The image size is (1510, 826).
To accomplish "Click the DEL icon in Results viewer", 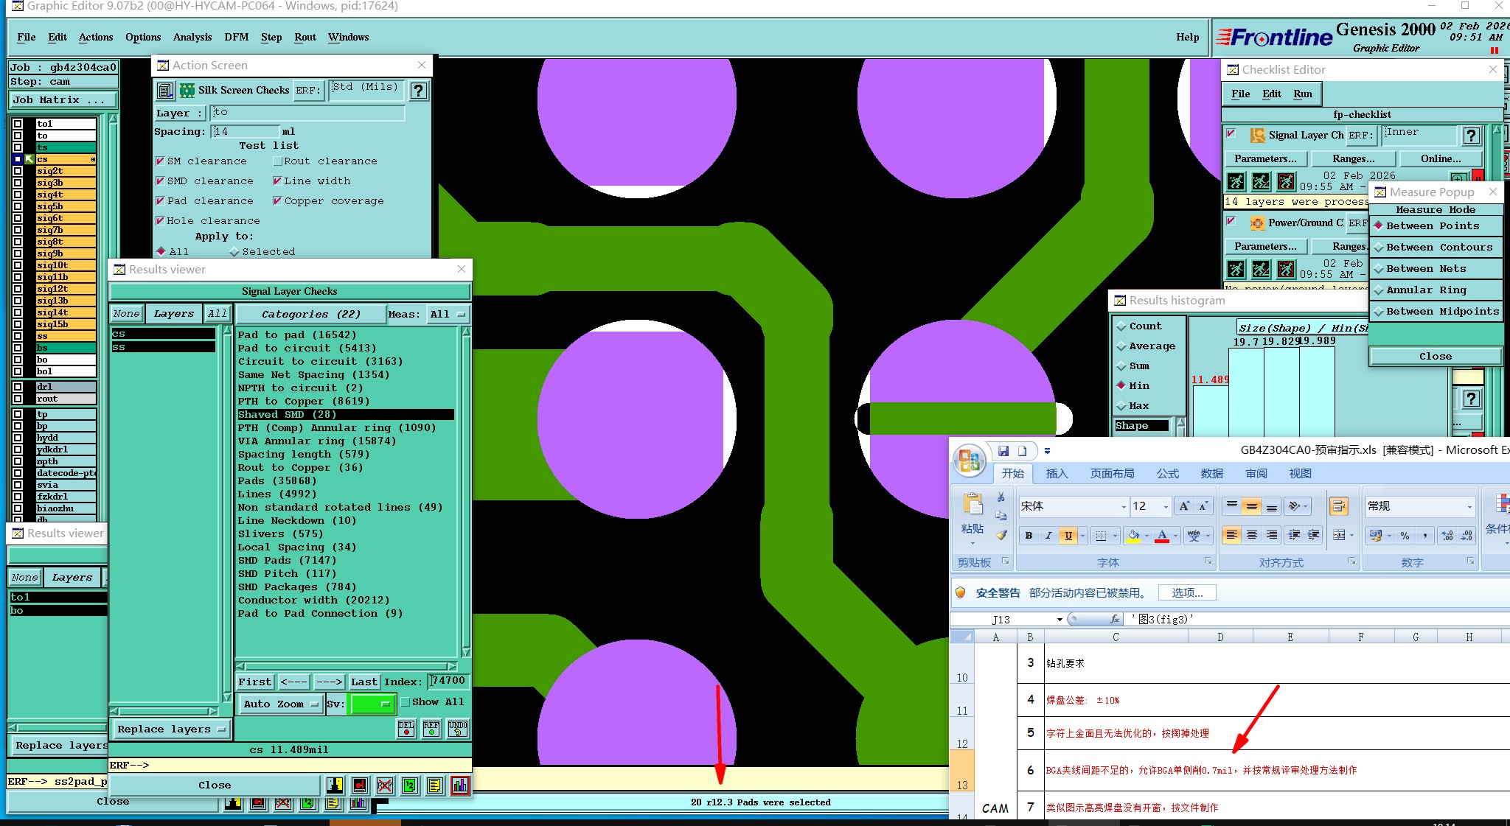I will click(x=406, y=729).
